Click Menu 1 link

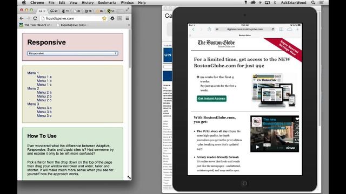pyautogui.click(x=33, y=73)
